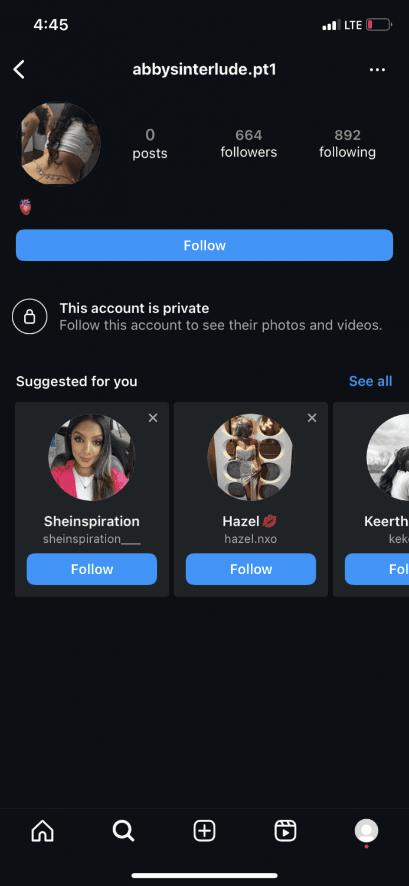Follow the Hazel suggested account
Viewport: 409px width, 886px height.
coord(251,569)
